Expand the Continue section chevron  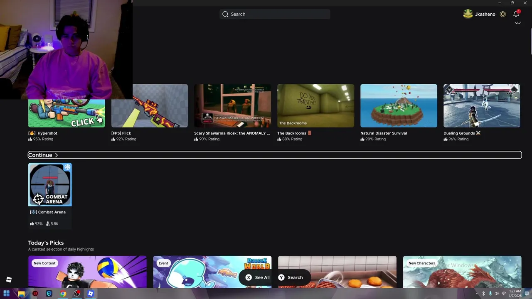coord(56,155)
